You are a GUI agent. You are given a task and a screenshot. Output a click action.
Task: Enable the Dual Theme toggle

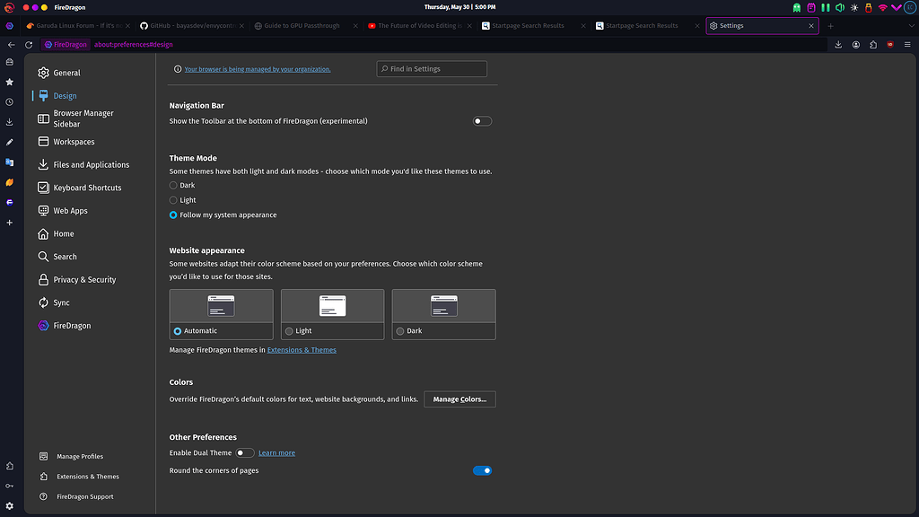[x=244, y=452]
